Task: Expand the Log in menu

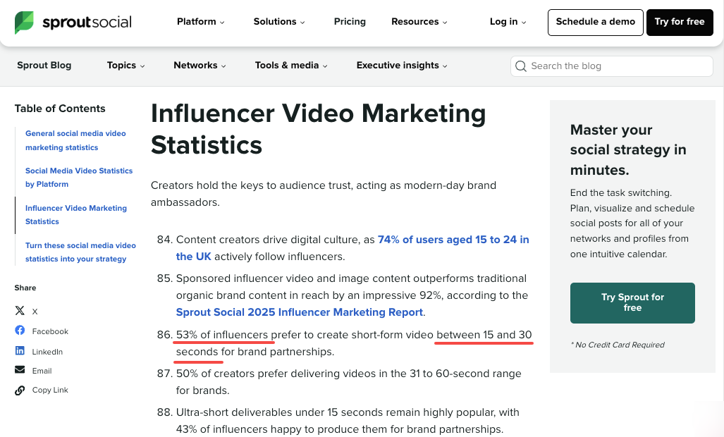Action: 508,22
